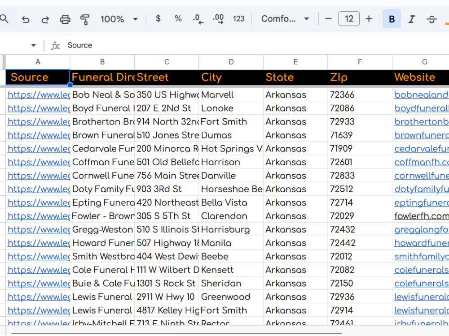Open the bobnealand website link
This screenshot has height=336, width=449.
click(x=421, y=95)
